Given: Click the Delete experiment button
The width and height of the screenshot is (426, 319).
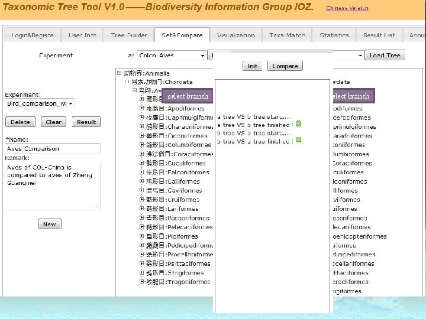Looking at the screenshot, I should pyautogui.click(x=20, y=122).
